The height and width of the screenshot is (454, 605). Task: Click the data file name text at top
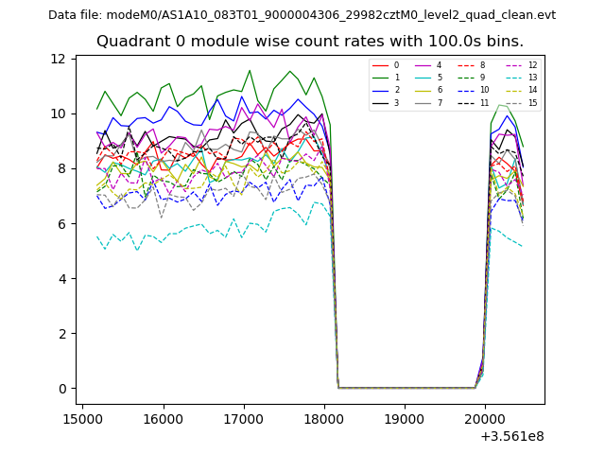point(302,15)
